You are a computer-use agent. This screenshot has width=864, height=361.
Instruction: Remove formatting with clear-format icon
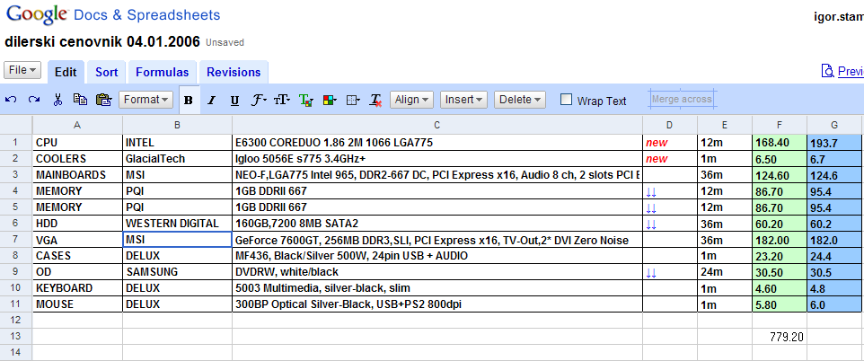point(375,101)
